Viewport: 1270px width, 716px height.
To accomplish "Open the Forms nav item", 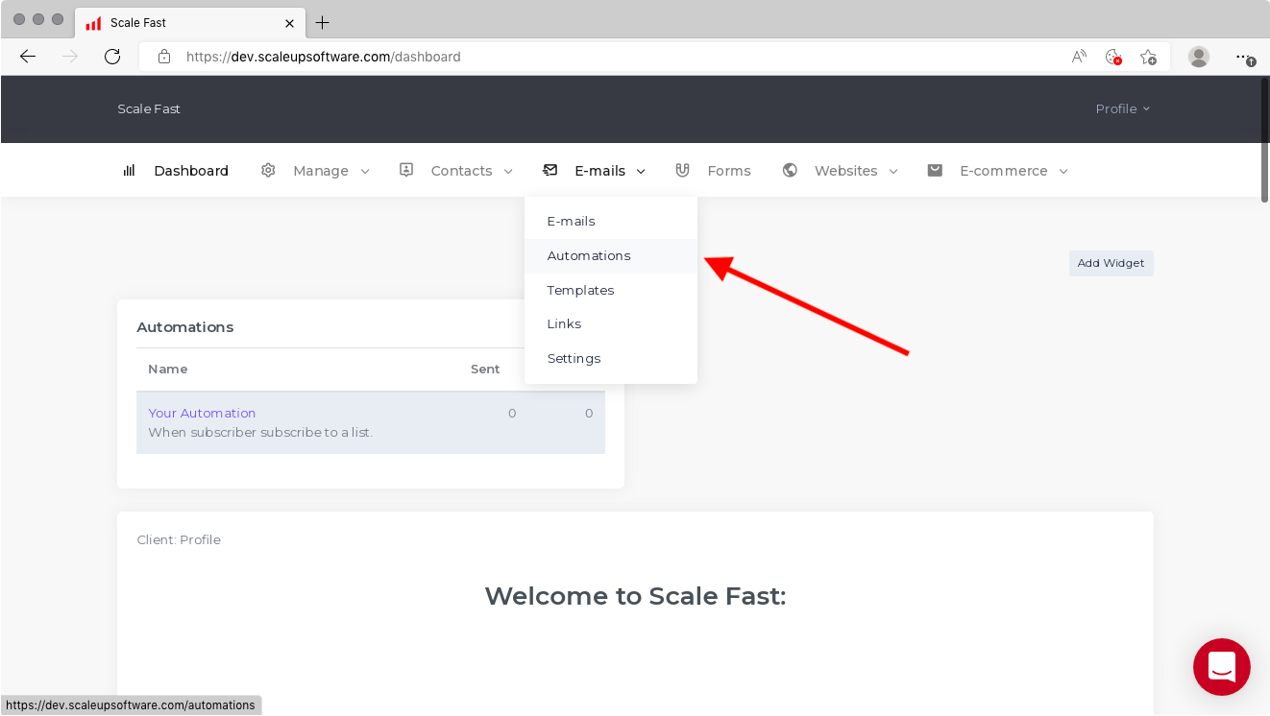I will click(x=729, y=171).
